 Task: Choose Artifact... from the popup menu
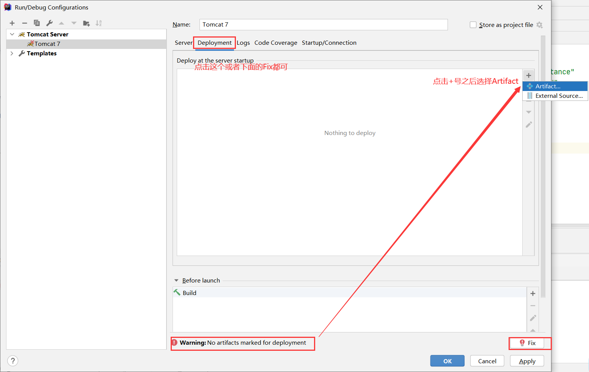point(555,86)
